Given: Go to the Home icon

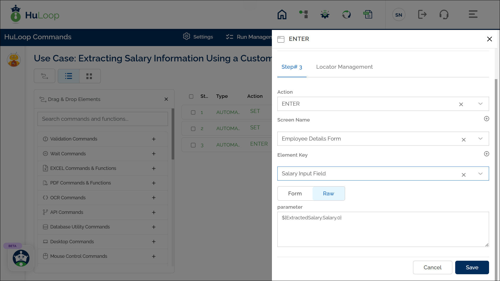Looking at the screenshot, I should 282,15.
